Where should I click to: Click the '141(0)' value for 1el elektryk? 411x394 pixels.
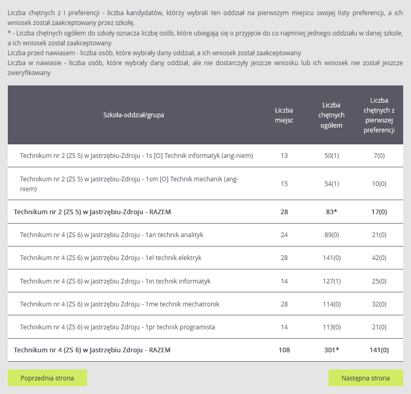tap(332, 258)
